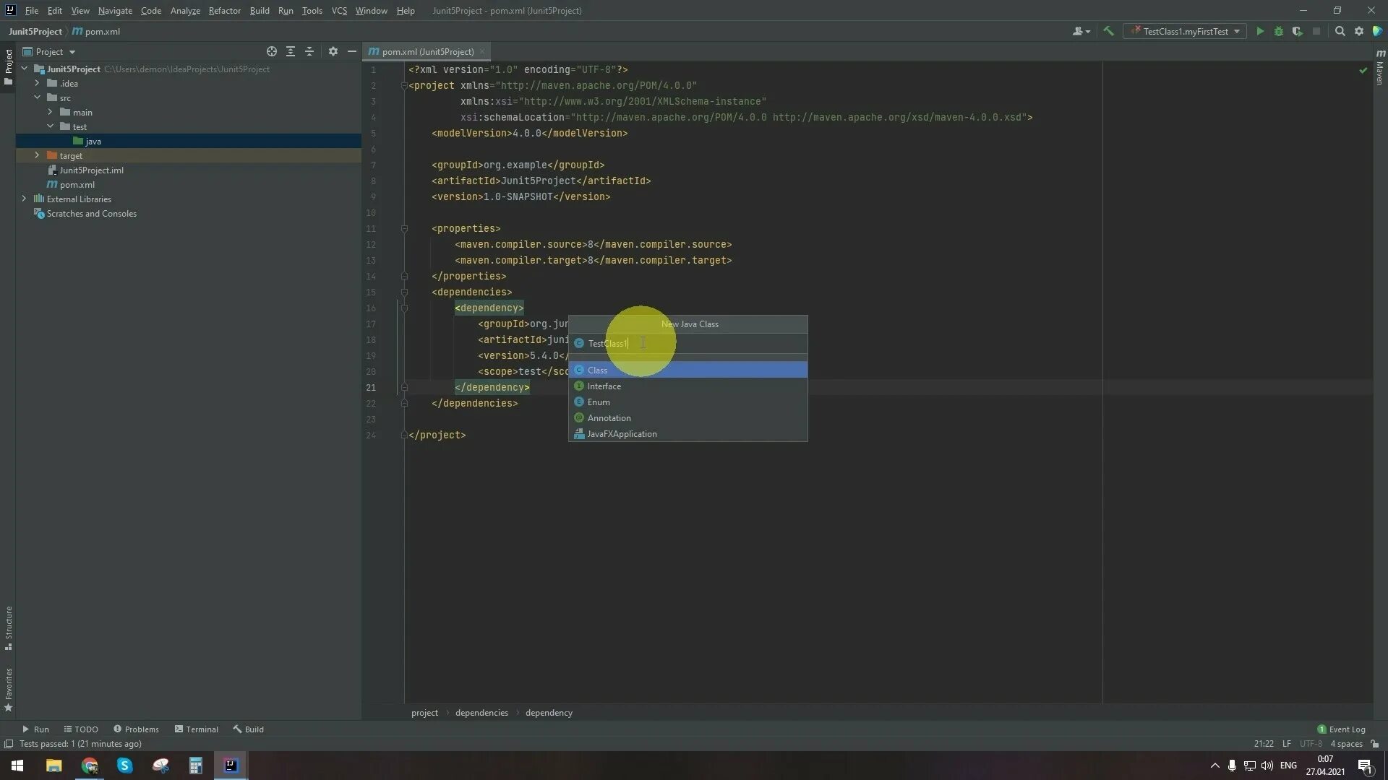This screenshot has width=1388, height=780.
Task: Open the Terminal tool window
Action: (196, 729)
